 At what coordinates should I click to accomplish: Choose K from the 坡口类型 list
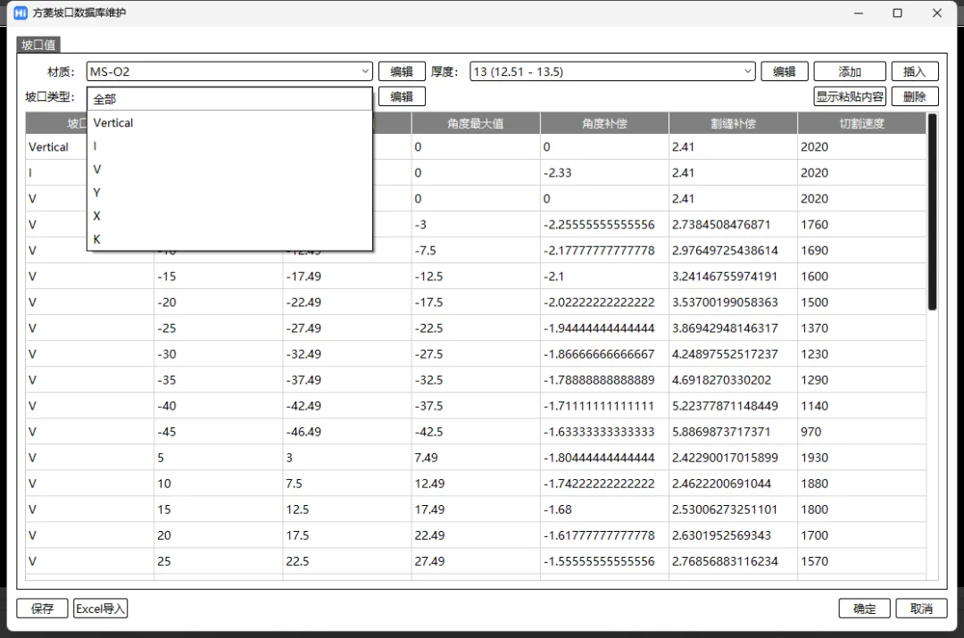tap(229, 240)
